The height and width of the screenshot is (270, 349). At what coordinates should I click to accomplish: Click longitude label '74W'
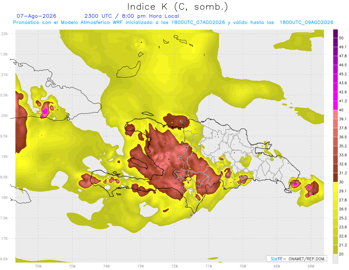(x=106, y=266)
